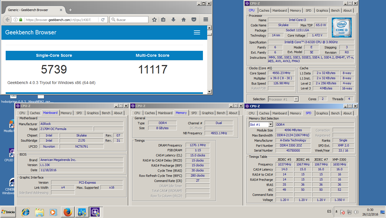The height and width of the screenshot is (218, 386).
Task: Click the ASRock manufacturer field
Action: 81,124
